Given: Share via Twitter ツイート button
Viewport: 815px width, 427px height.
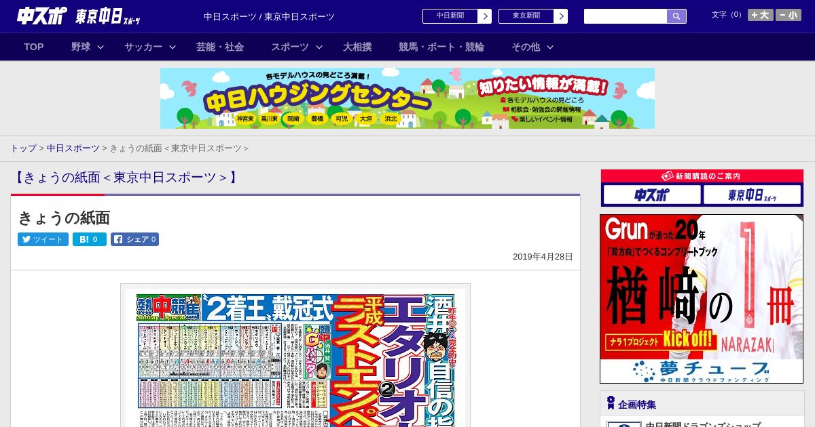Looking at the screenshot, I should click(x=43, y=239).
